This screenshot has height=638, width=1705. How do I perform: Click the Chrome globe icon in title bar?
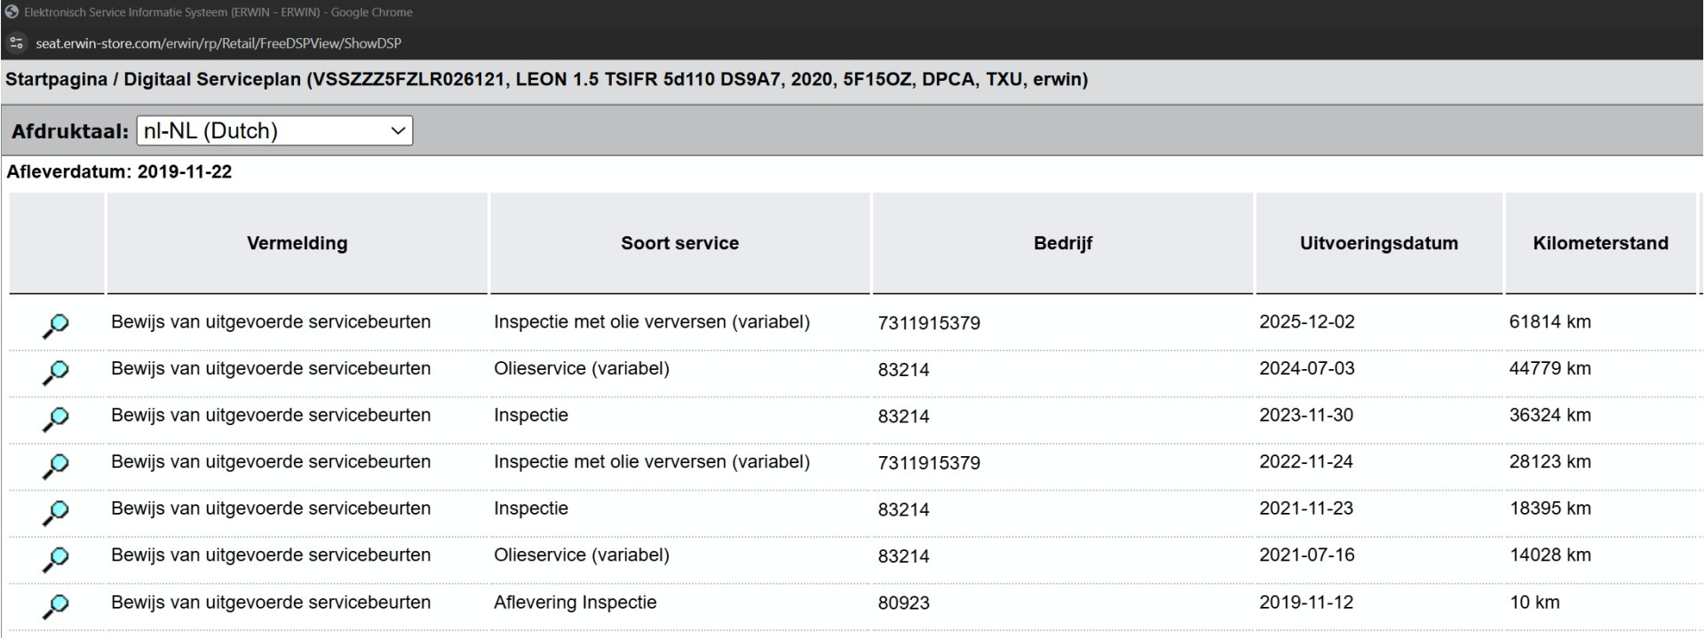pyautogui.click(x=12, y=12)
